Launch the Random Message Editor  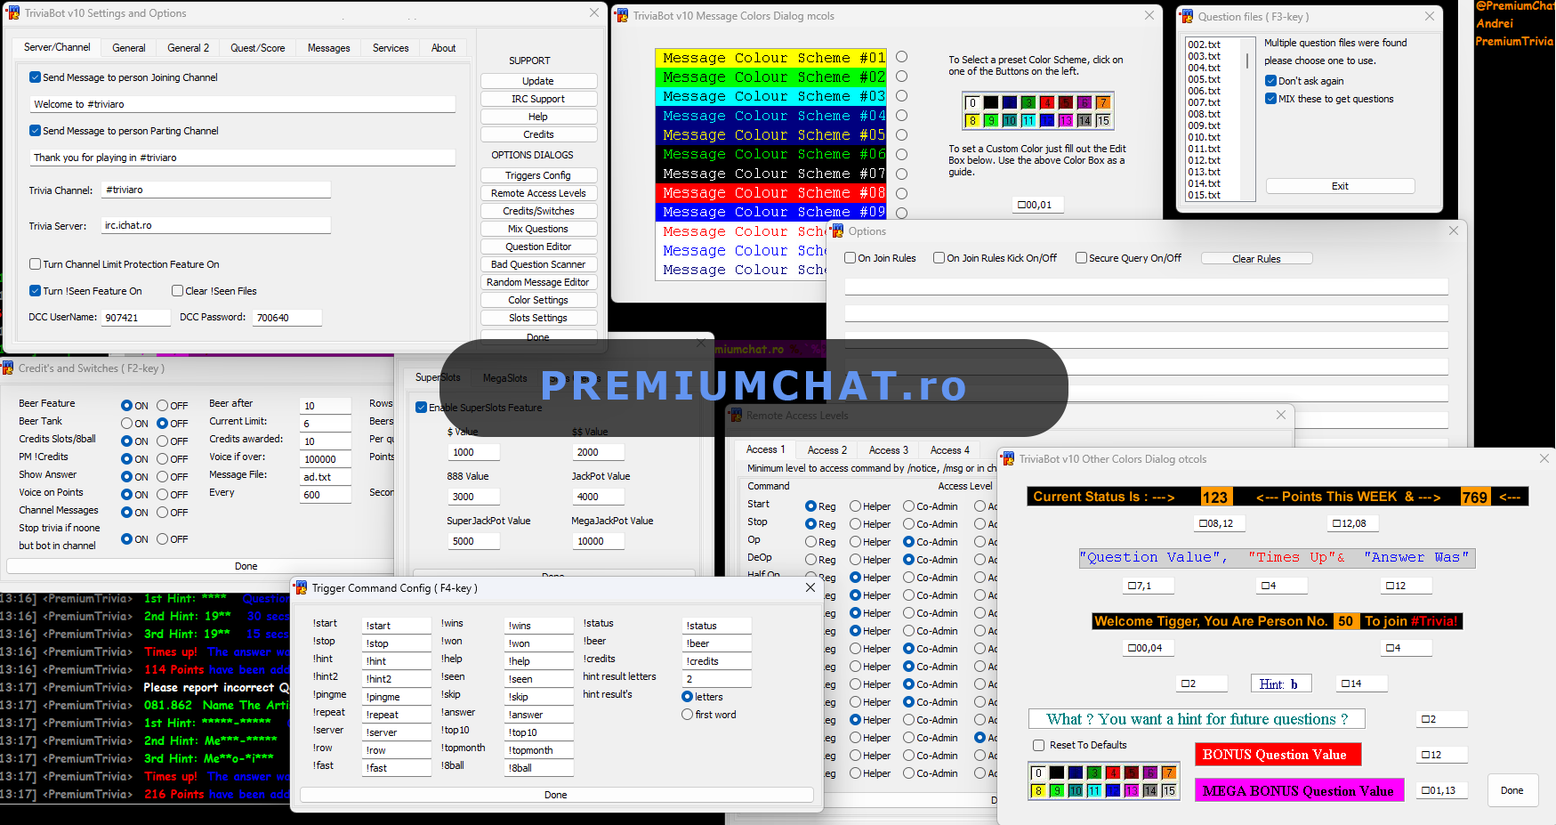point(538,282)
